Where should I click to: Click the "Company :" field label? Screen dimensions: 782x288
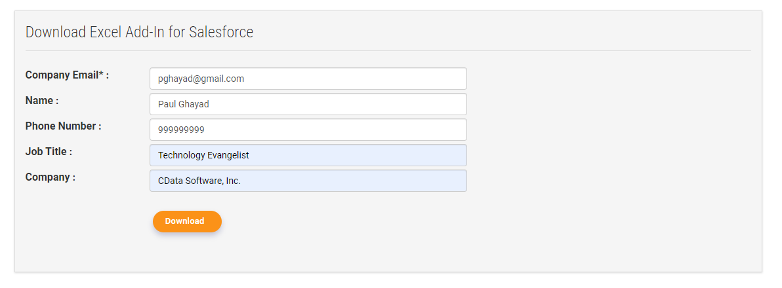pos(51,177)
